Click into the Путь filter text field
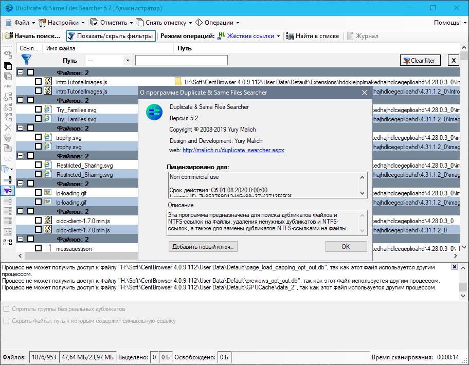469x365 pixels. 181,60
